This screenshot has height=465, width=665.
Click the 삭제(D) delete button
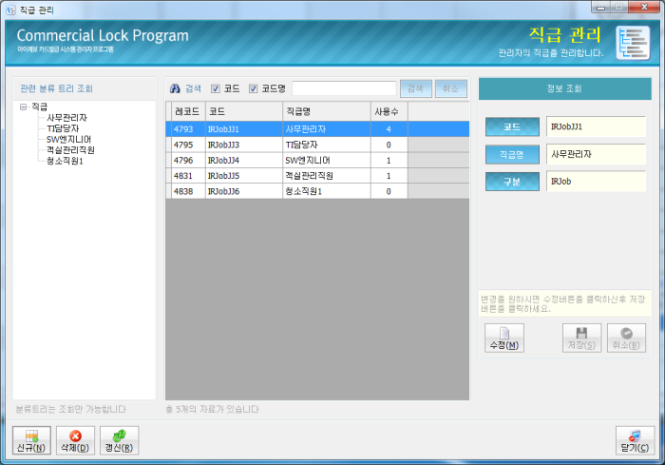point(75,441)
